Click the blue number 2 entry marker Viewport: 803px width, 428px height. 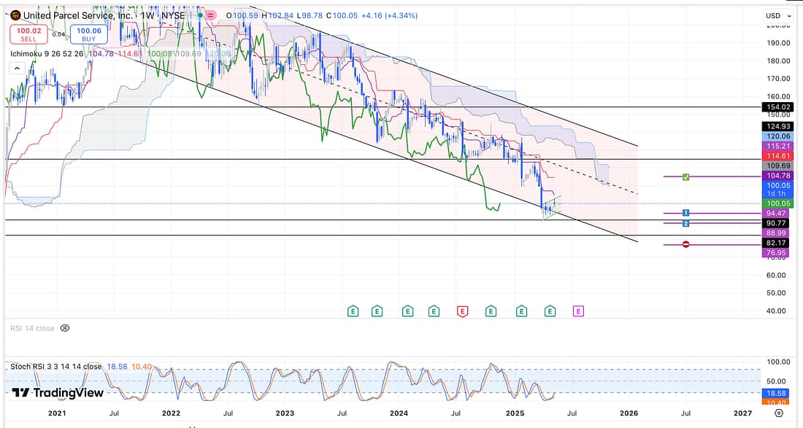(685, 223)
